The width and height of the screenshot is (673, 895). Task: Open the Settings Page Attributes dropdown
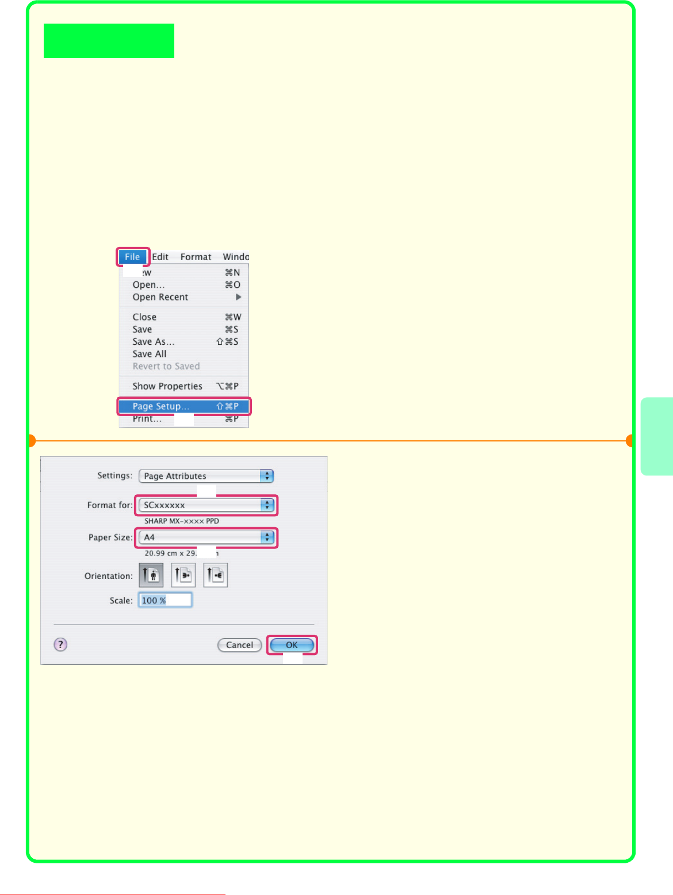[206, 476]
